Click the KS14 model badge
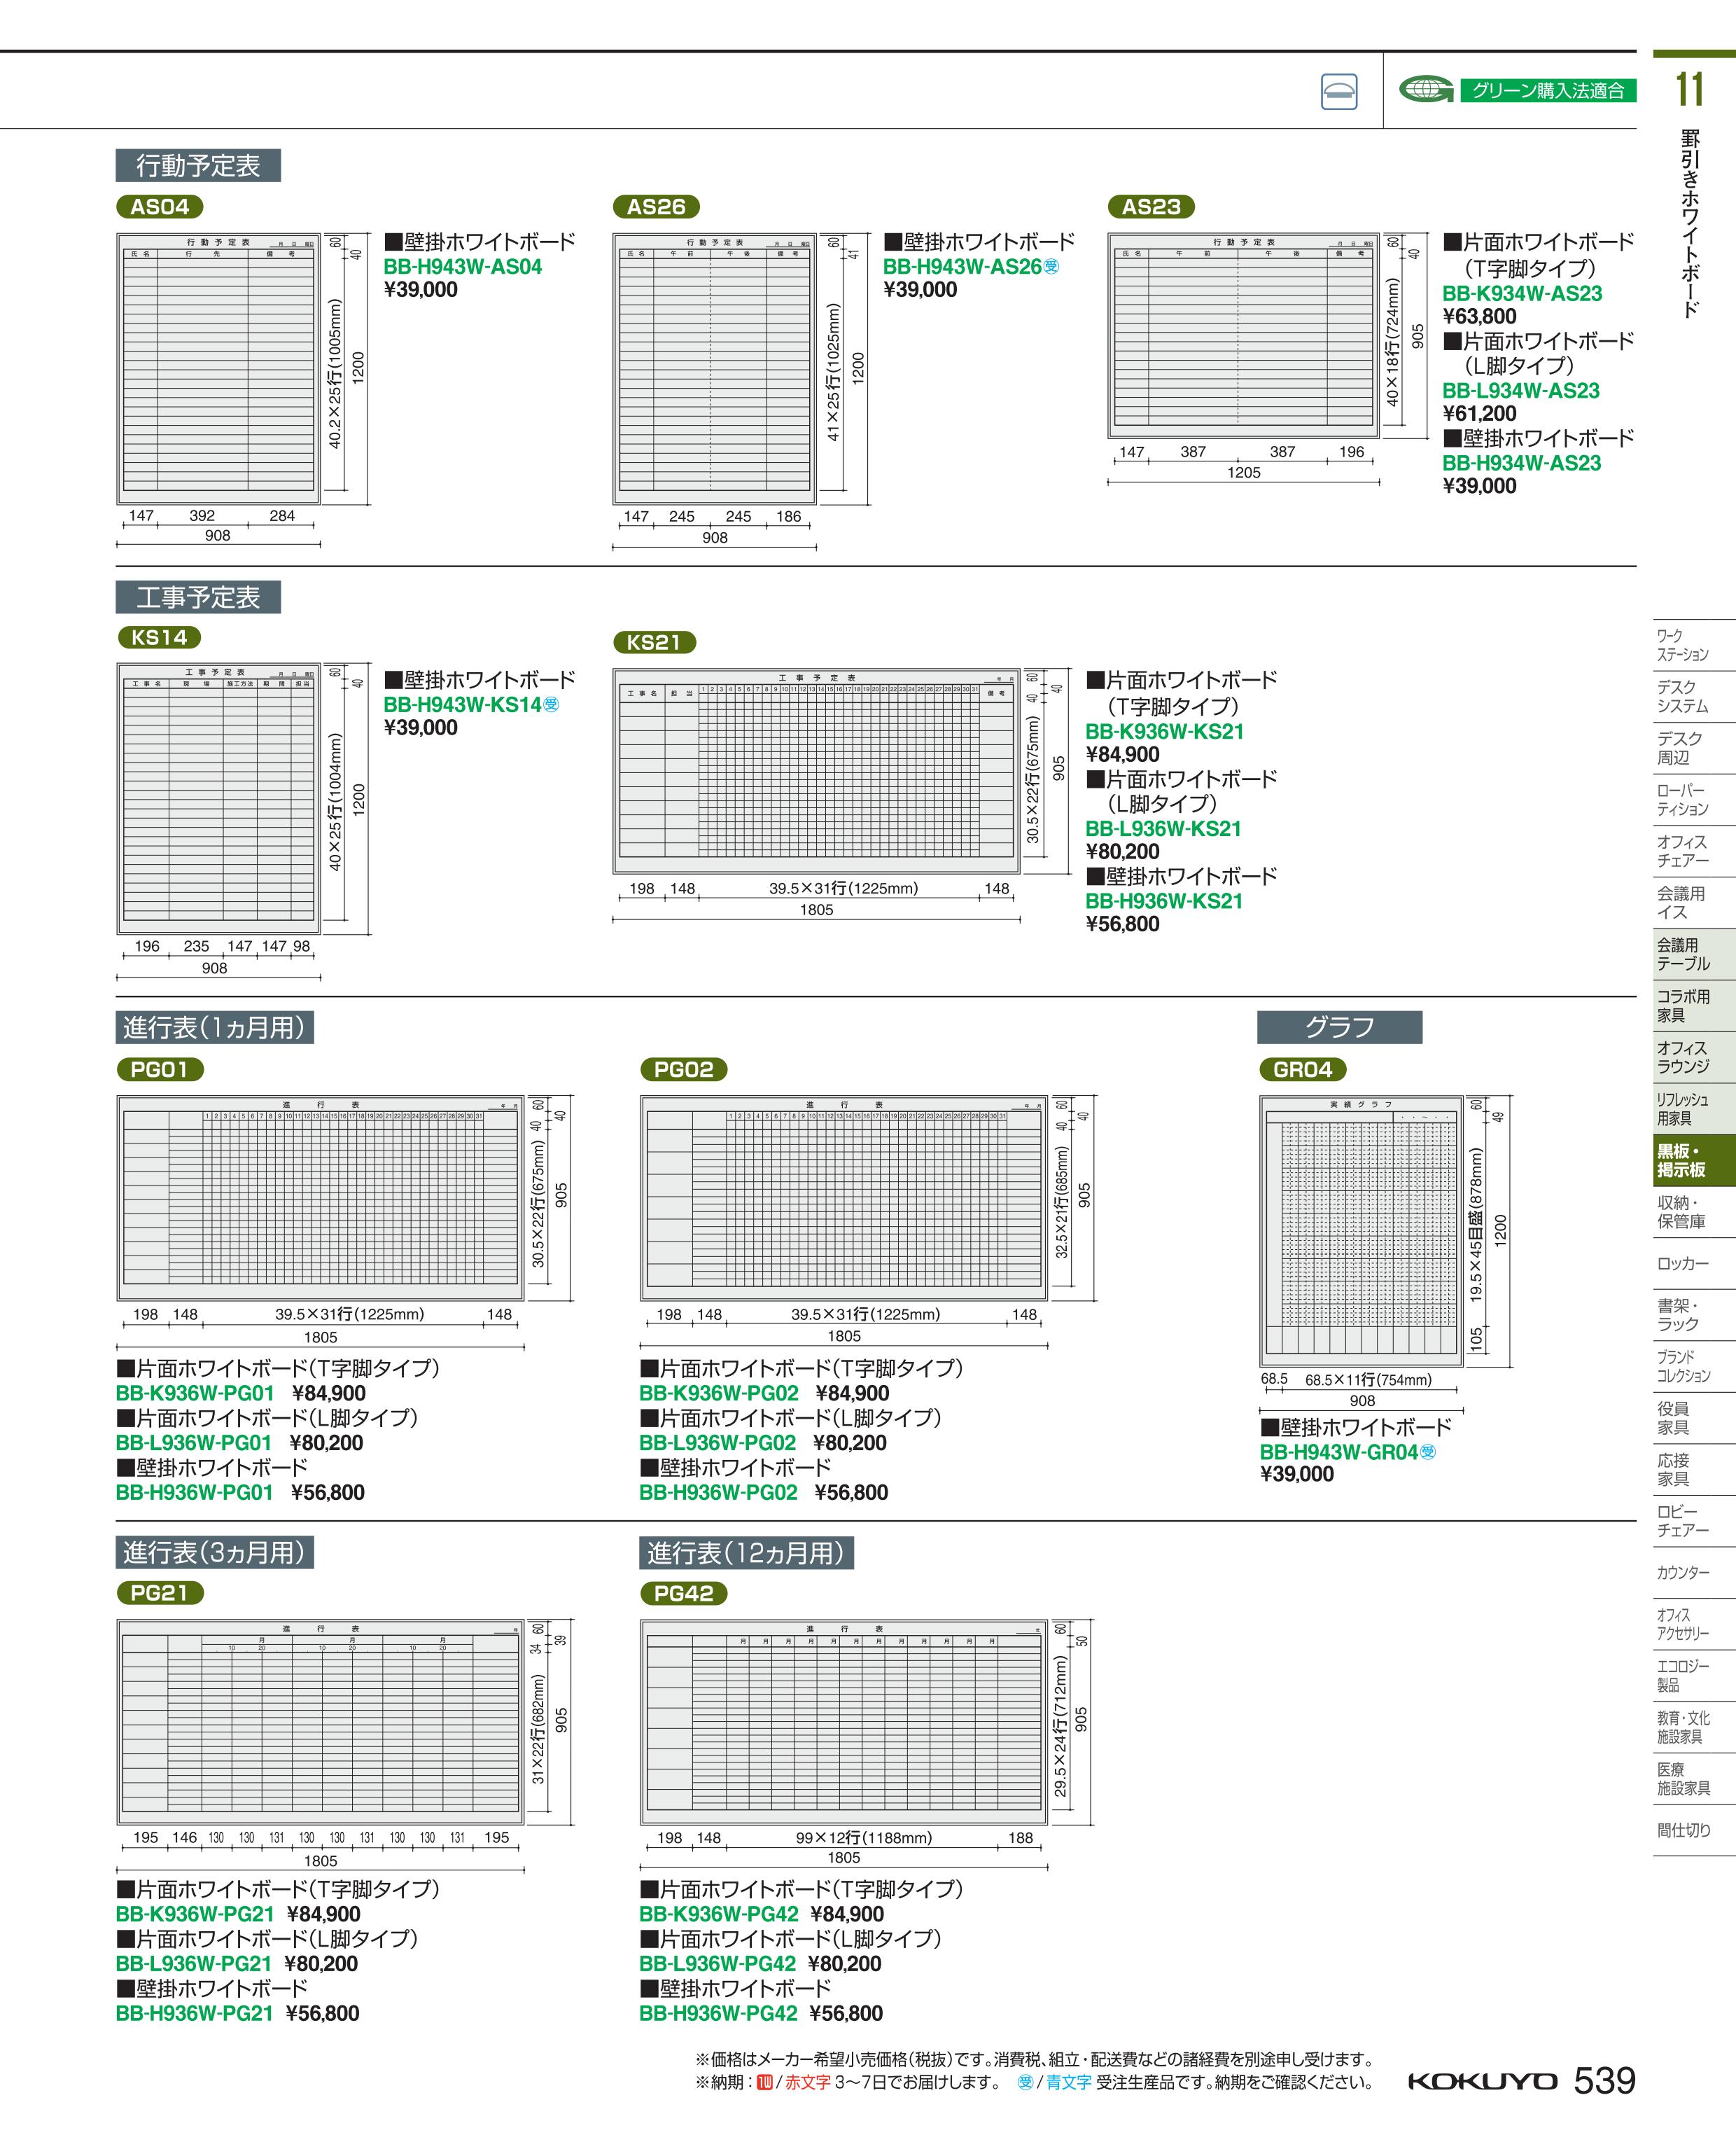The height and width of the screenshot is (2142, 1736). [160, 637]
